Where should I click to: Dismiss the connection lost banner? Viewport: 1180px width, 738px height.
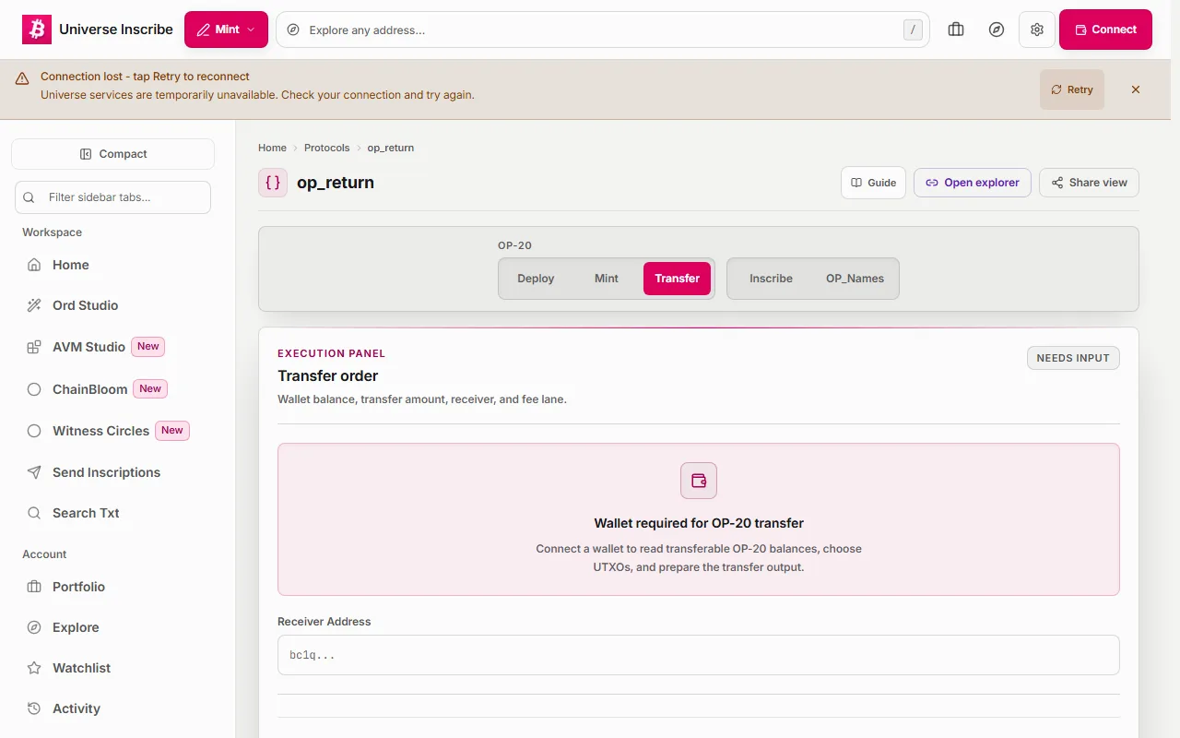pyautogui.click(x=1136, y=89)
